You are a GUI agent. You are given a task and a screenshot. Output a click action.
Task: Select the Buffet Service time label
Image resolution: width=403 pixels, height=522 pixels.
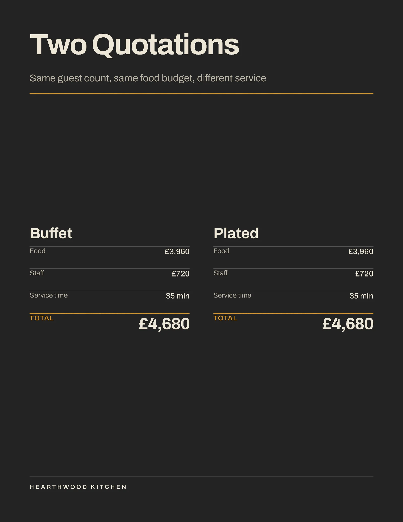click(x=49, y=295)
